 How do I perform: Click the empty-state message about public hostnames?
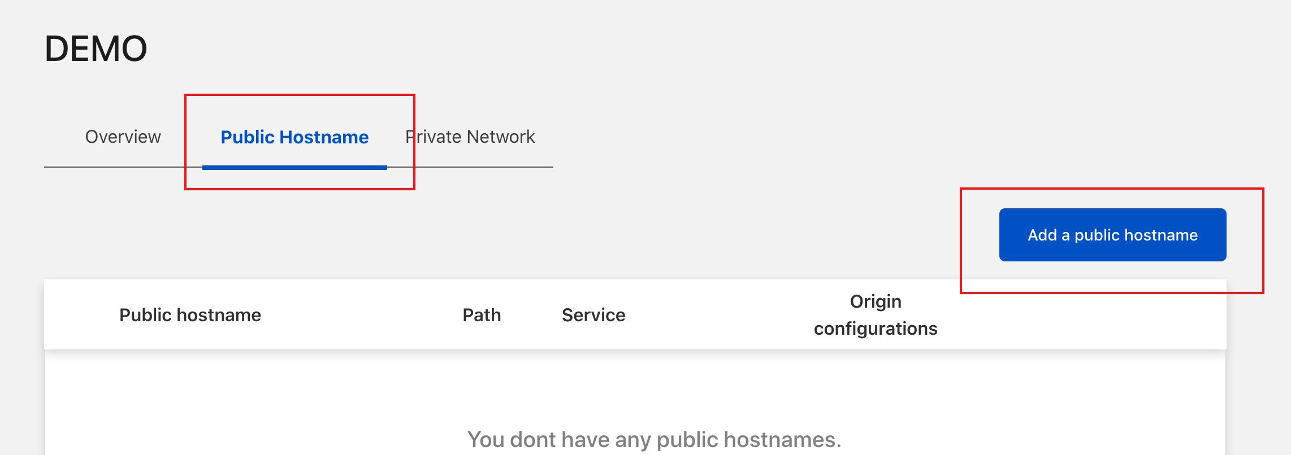654,439
